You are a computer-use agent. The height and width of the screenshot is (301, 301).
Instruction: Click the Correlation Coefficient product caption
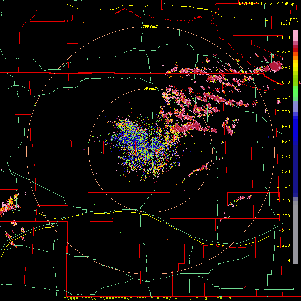(152, 299)
